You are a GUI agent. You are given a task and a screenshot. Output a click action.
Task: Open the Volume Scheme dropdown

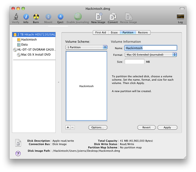point(86,47)
